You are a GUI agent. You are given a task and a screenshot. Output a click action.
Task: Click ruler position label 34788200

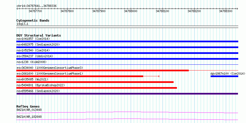point(194,11)
